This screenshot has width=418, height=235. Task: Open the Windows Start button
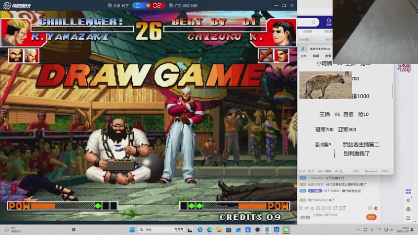click(x=132, y=230)
